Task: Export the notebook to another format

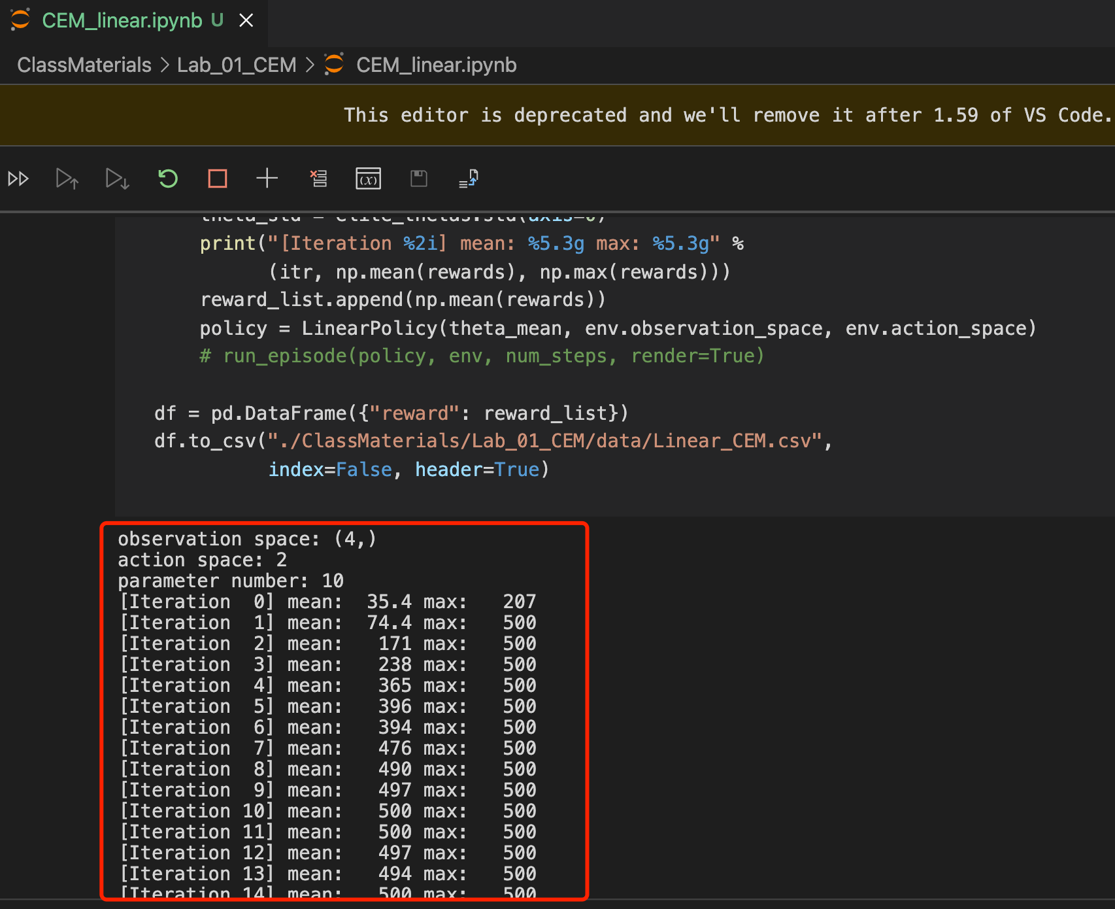Action: [469, 179]
